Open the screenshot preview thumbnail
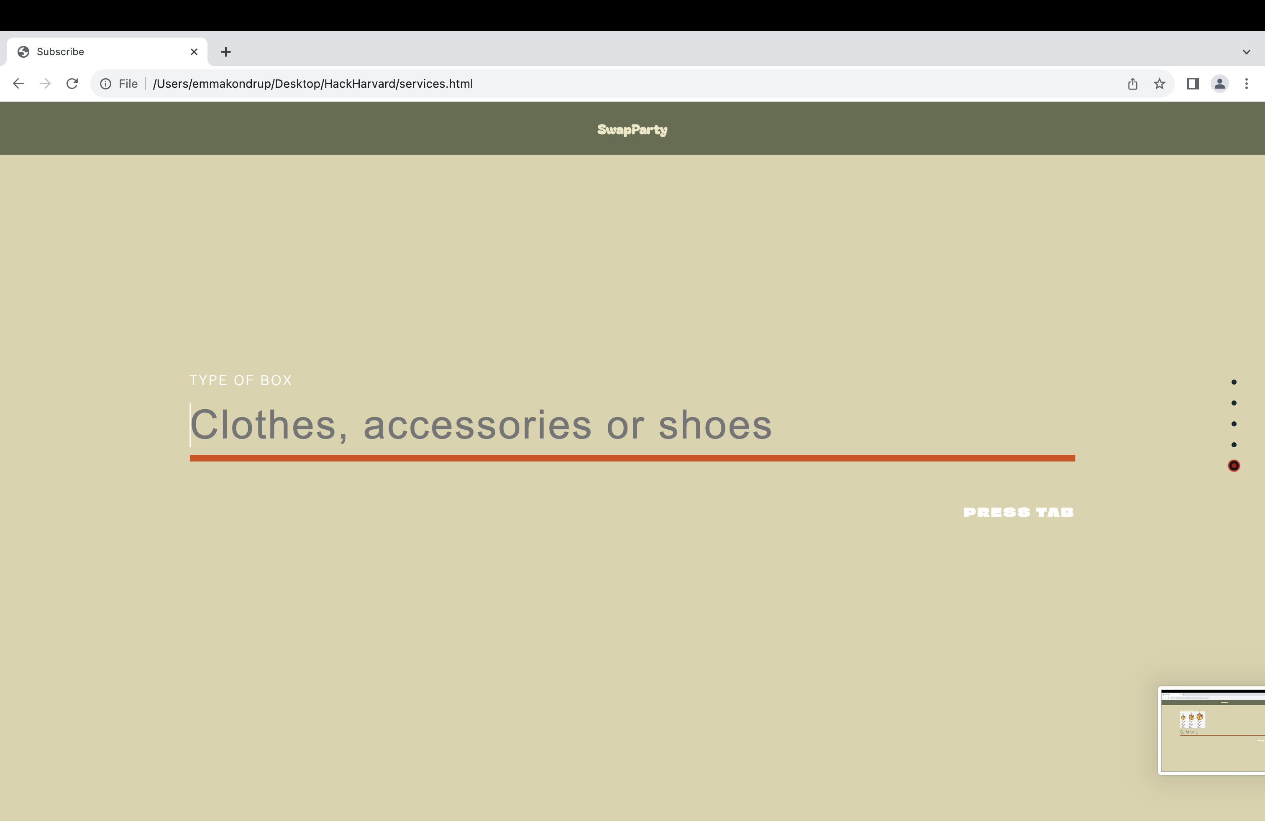The height and width of the screenshot is (821, 1265). pyautogui.click(x=1212, y=730)
